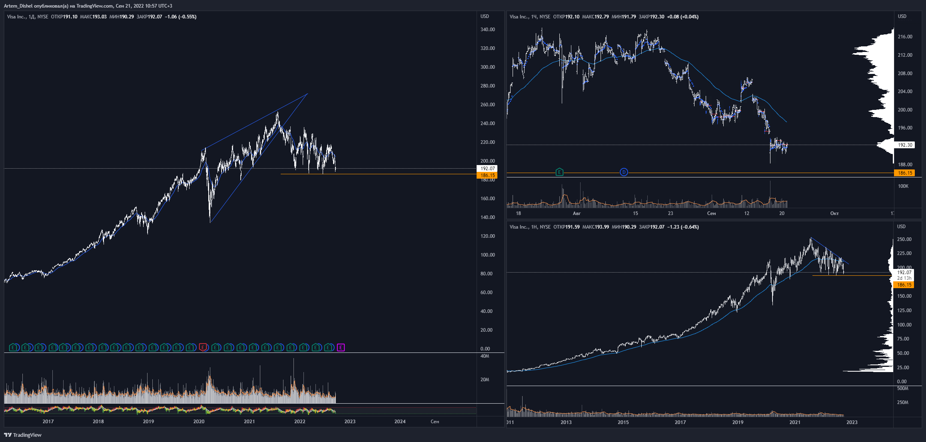Click the +0.08 (+0.04%) change value on hourly header

tap(683, 17)
